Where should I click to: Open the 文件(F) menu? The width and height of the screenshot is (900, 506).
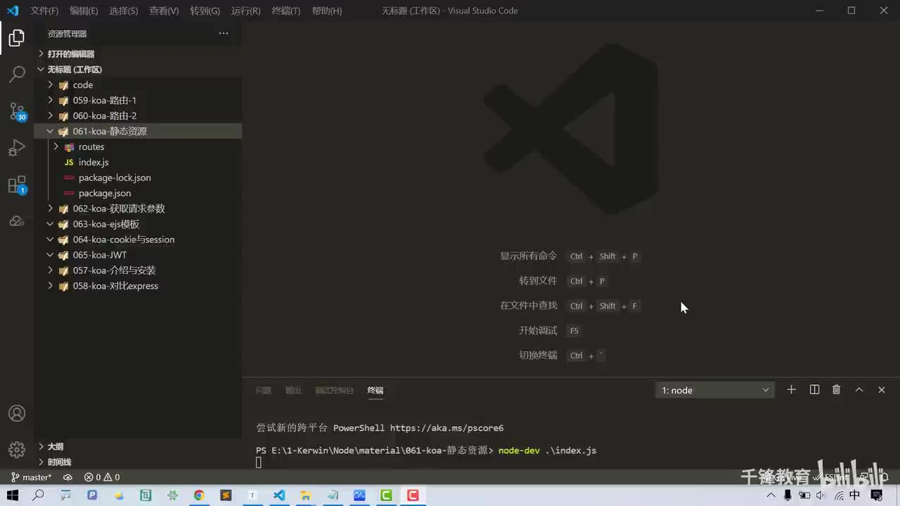coord(44,11)
